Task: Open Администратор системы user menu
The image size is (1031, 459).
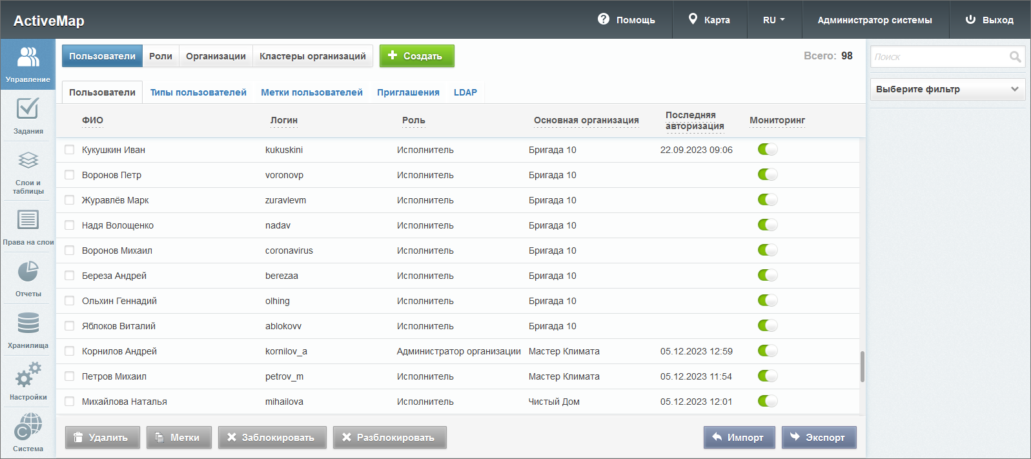Action: [x=874, y=20]
